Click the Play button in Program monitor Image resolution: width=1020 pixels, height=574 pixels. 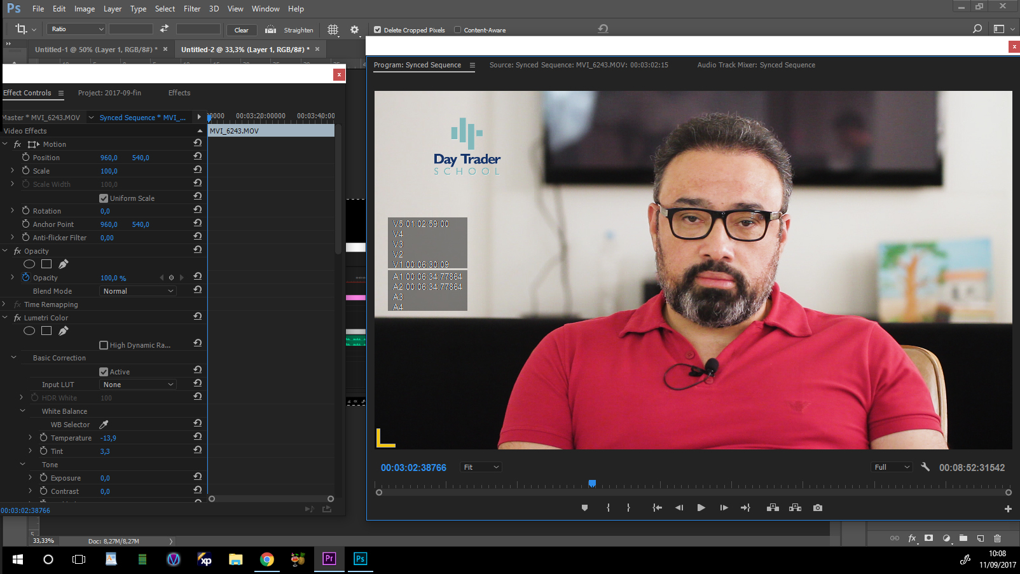click(701, 508)
